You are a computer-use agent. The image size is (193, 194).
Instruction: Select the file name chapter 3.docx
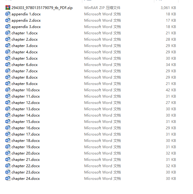coord(25,46)
